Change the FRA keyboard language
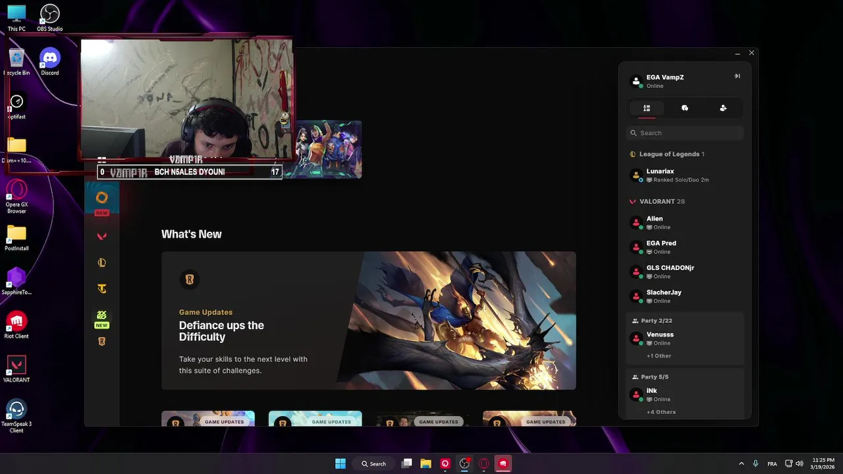843x474 pixels. tap(772, 463)
